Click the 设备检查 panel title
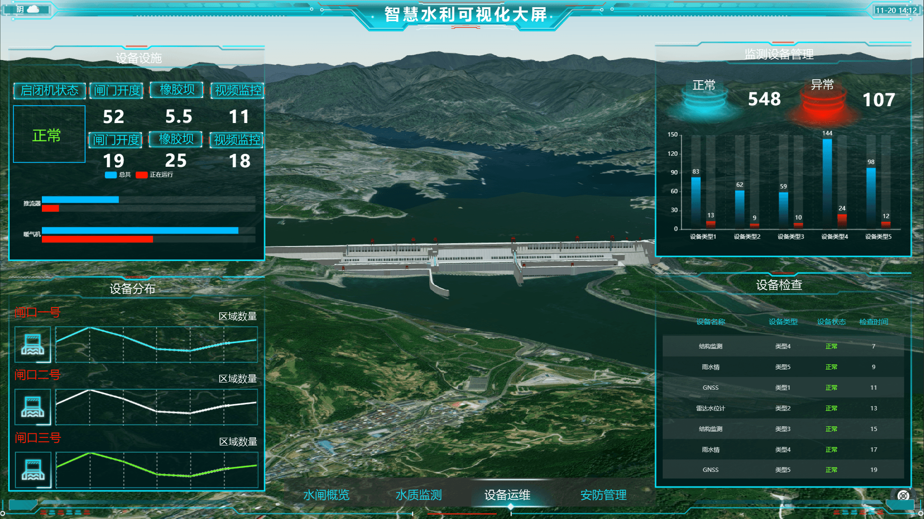 (x=779, y=285)
